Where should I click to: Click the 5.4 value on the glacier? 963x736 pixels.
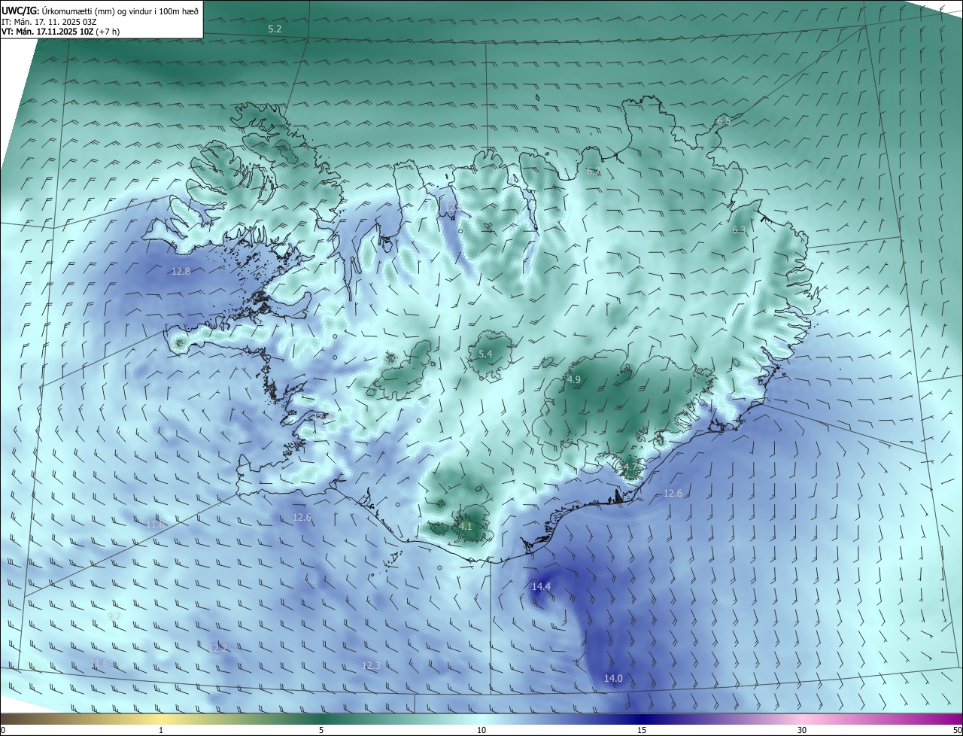485,354
